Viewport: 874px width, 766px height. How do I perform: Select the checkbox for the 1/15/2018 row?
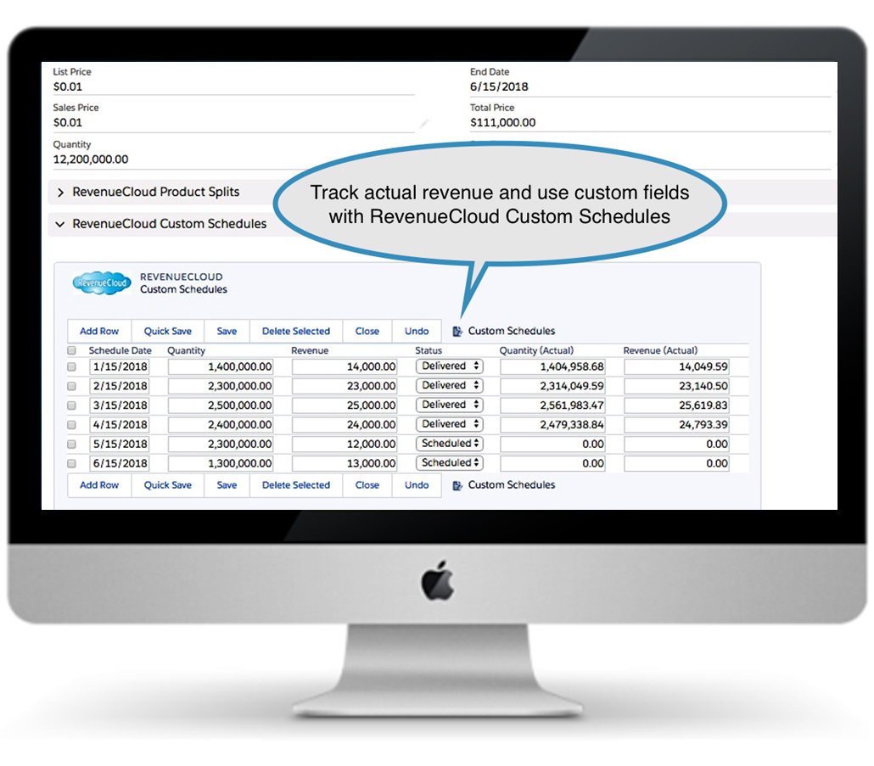pyautogui.click(x=71, y=366)
